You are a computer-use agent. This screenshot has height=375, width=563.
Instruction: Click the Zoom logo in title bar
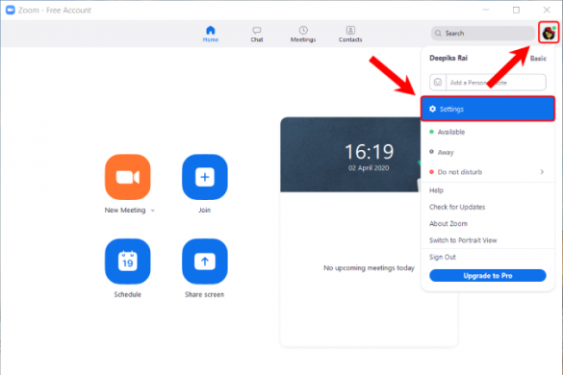[10, 10]
